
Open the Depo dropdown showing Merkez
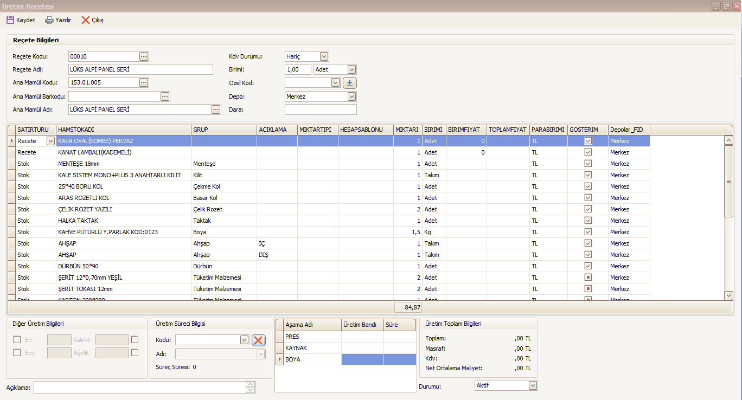point(351,96)
